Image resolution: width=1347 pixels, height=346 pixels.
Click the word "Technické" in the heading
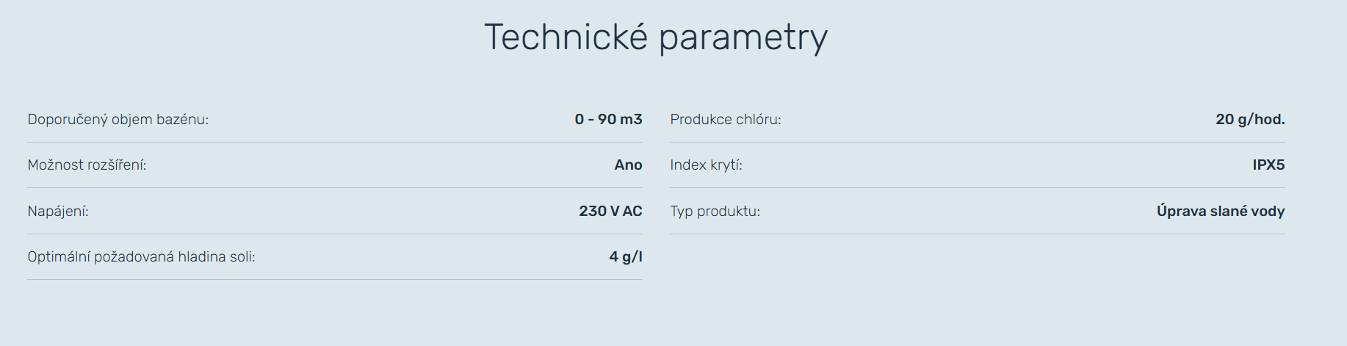(x=566, y=37)
